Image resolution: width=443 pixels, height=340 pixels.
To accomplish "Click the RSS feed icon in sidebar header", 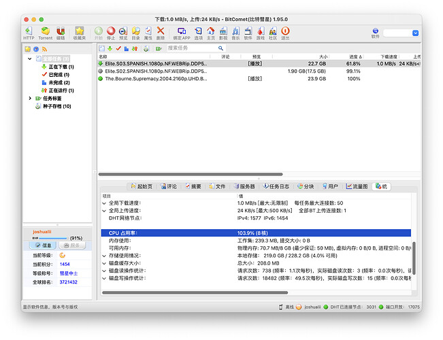I will (x=44, y=49).
